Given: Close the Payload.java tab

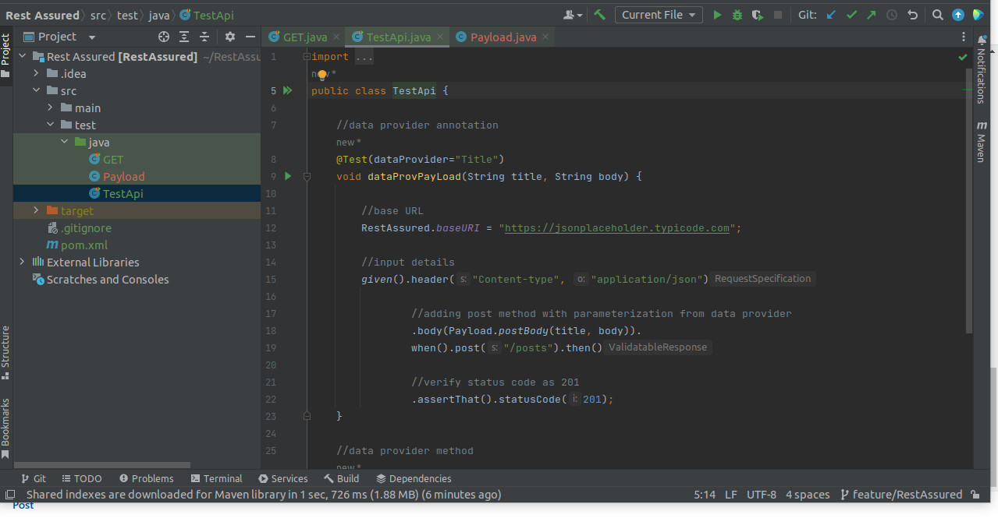Looking at the screenshot, I should coord(545,37).
